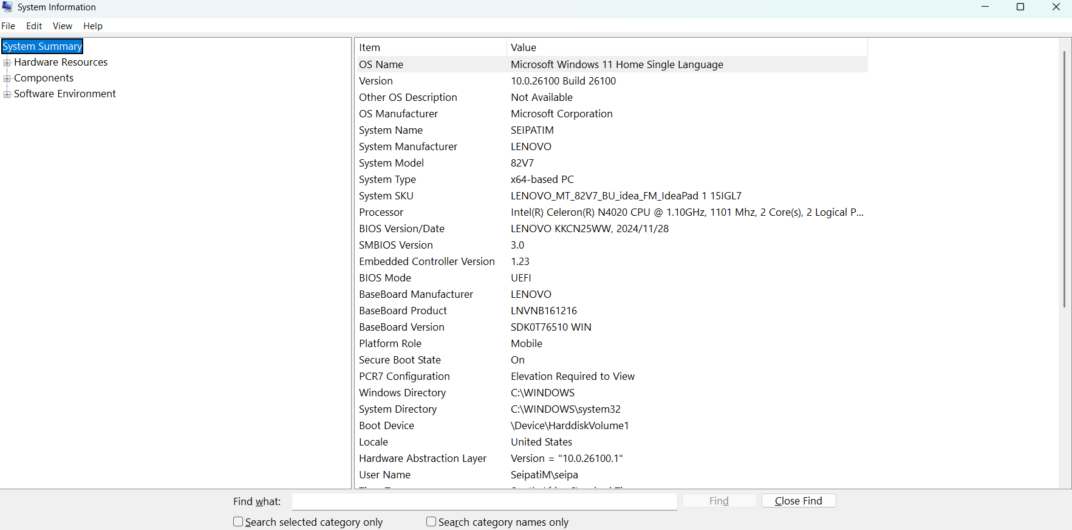Click 'BIOS Mode' item
Viewport: 1072px width, 530px height.
point(385,278)
